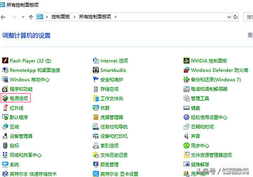The height and width of the screenshot is (177, 253).
Task: Click the search box
Action: click(248, 17)
